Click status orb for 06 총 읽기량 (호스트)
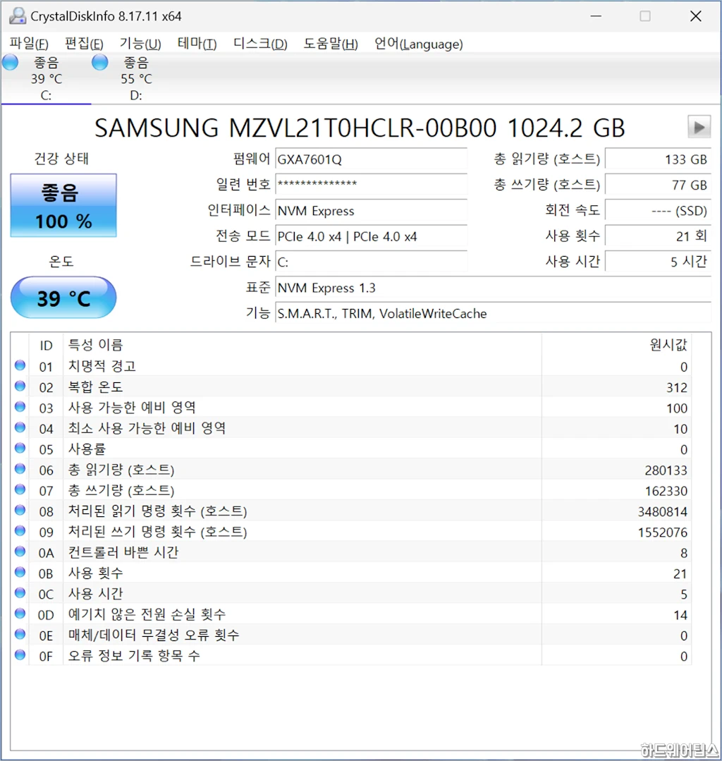Image resolution: width=722 pixels, height=761 pixels. pos(20,468)
